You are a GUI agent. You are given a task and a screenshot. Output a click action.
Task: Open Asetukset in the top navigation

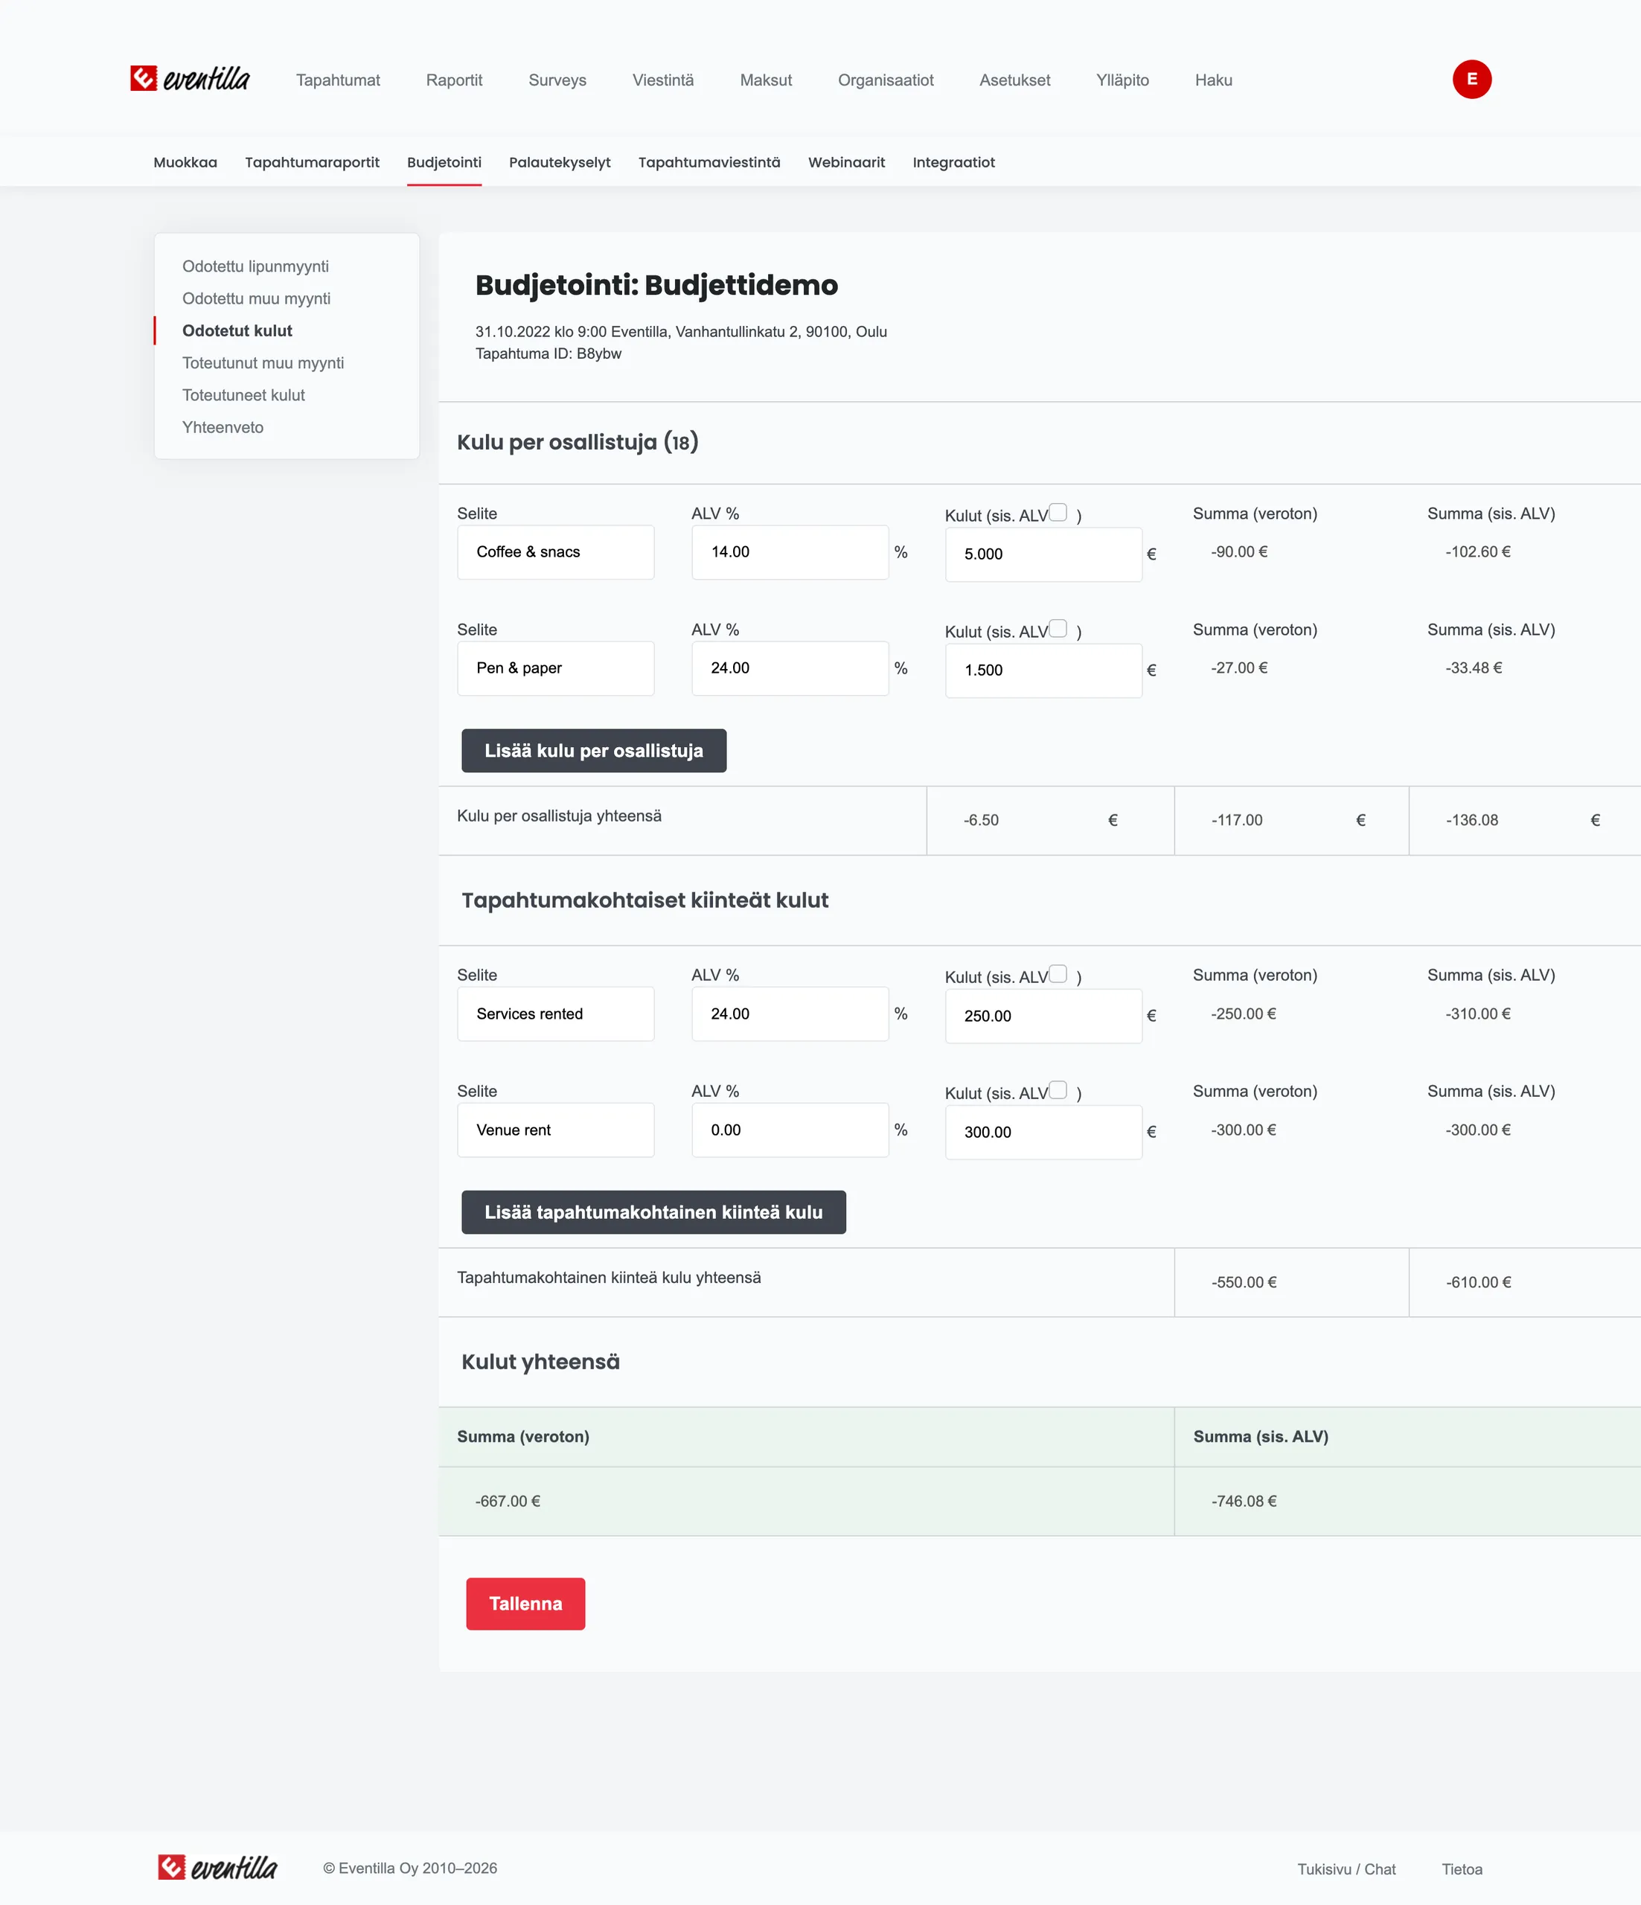tap(1015, 80)
